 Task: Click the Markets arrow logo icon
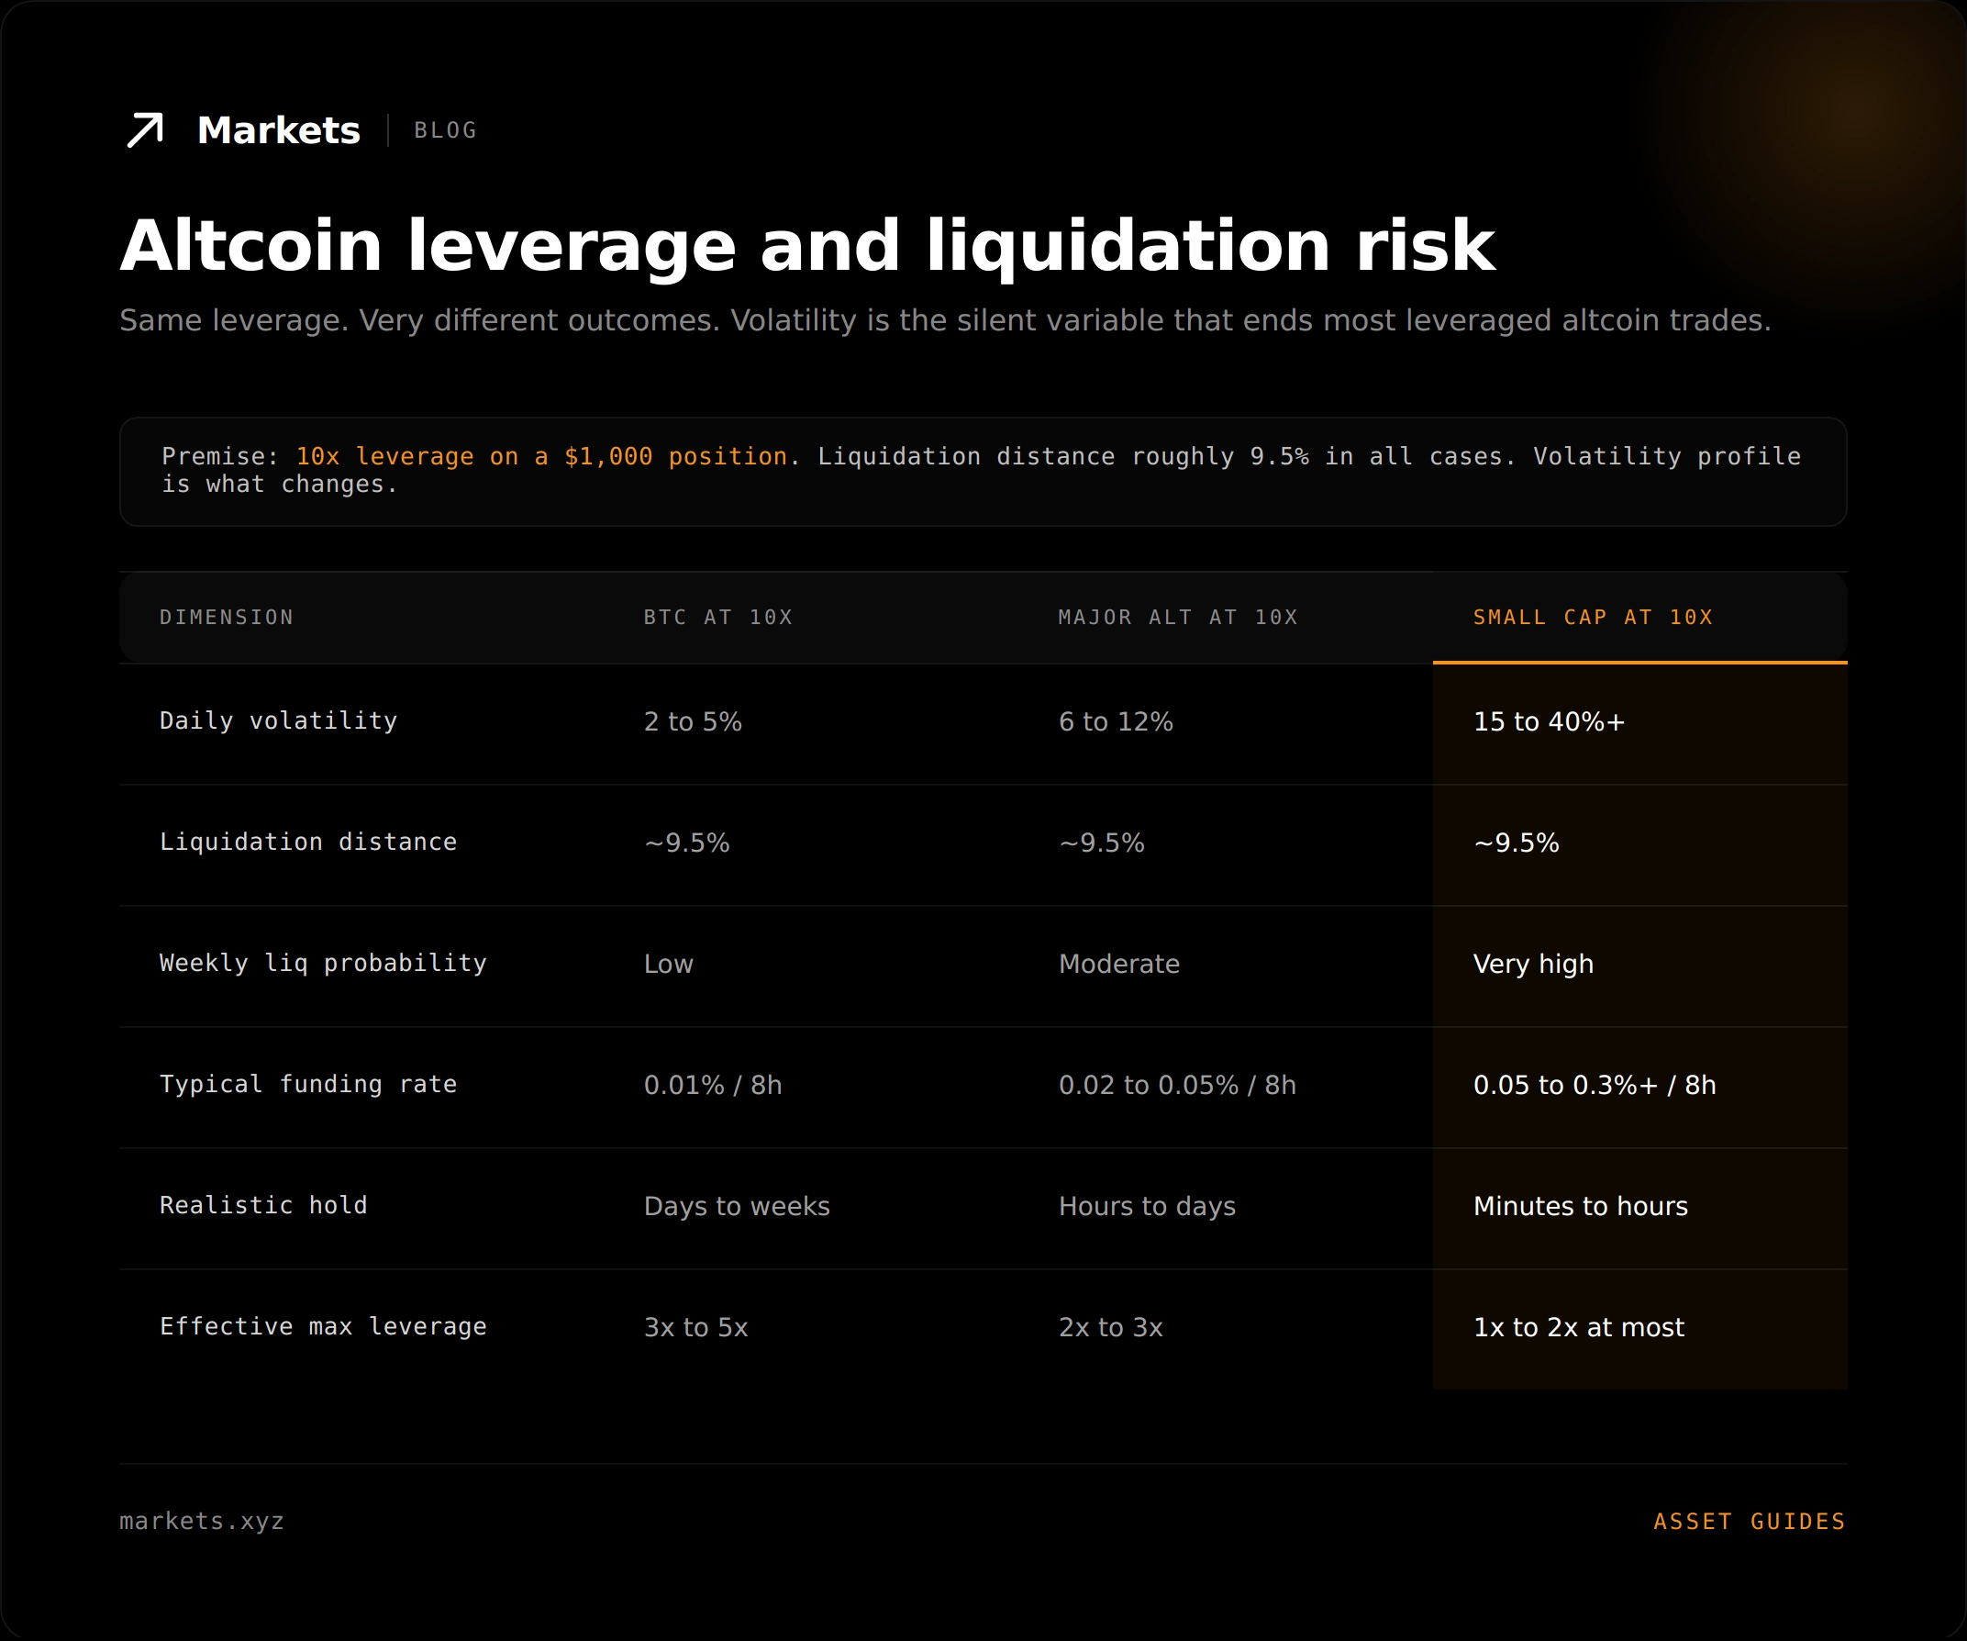pyautogui.click(x=145, y=130)
